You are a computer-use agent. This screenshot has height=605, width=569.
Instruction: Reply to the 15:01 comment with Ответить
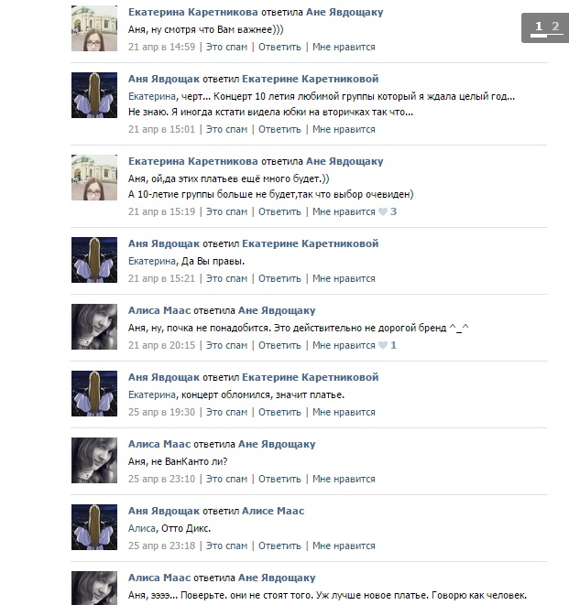[279, 129]
